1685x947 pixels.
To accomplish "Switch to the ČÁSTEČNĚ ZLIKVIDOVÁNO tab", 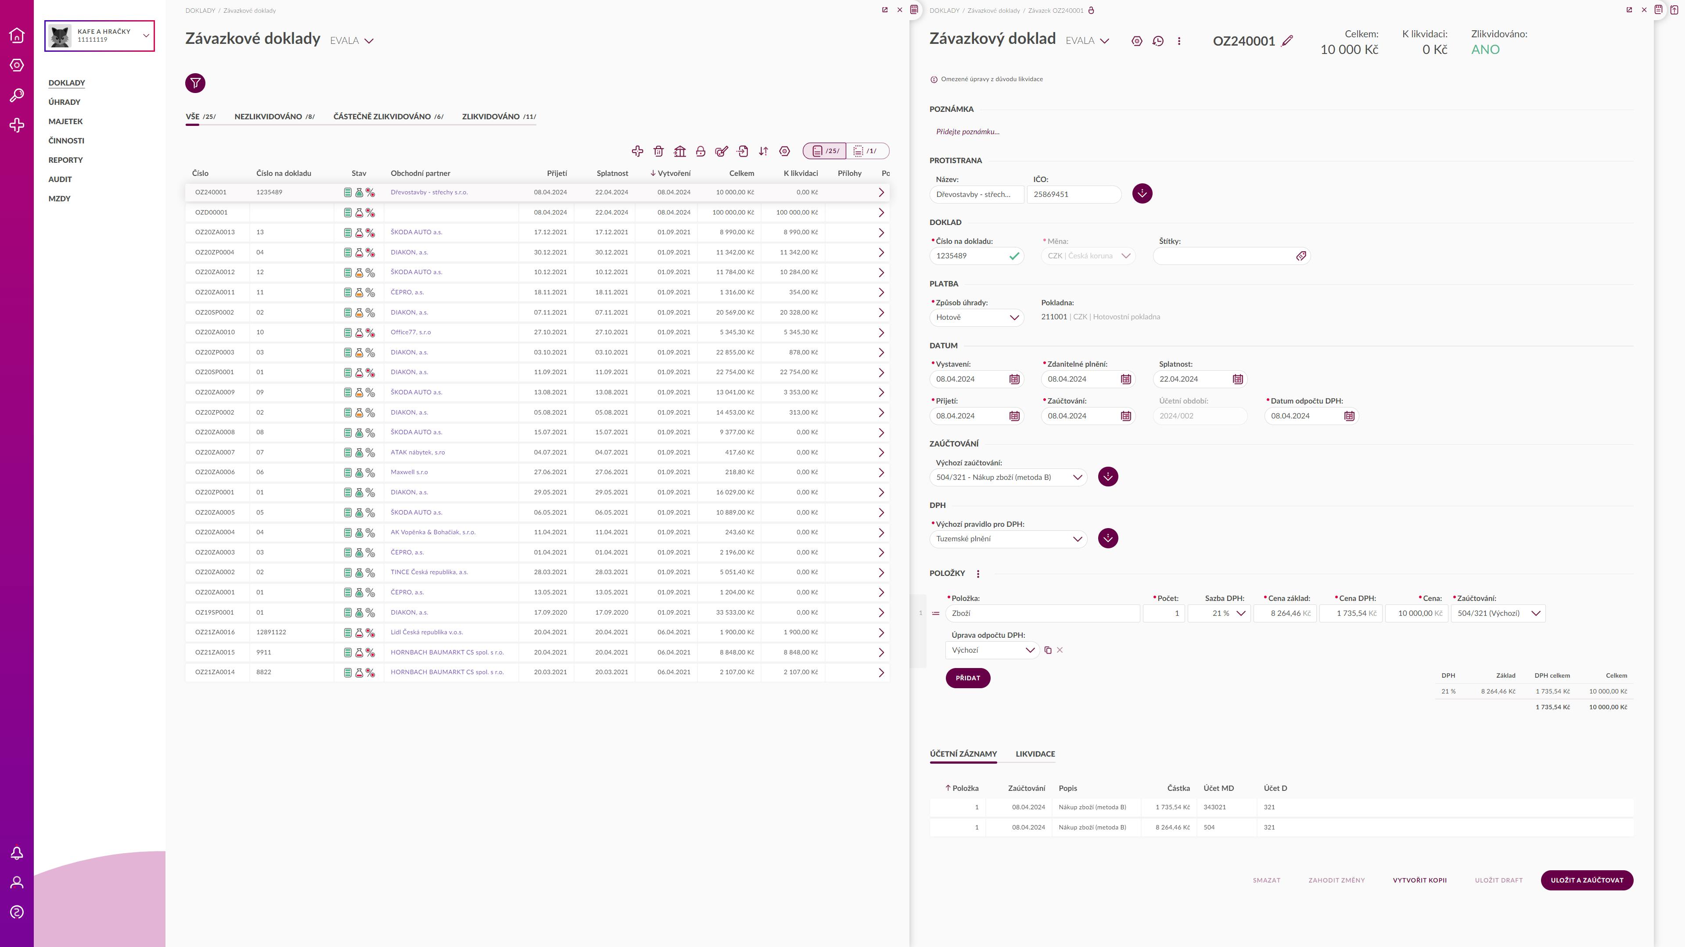I will click(x=388, y=116).
